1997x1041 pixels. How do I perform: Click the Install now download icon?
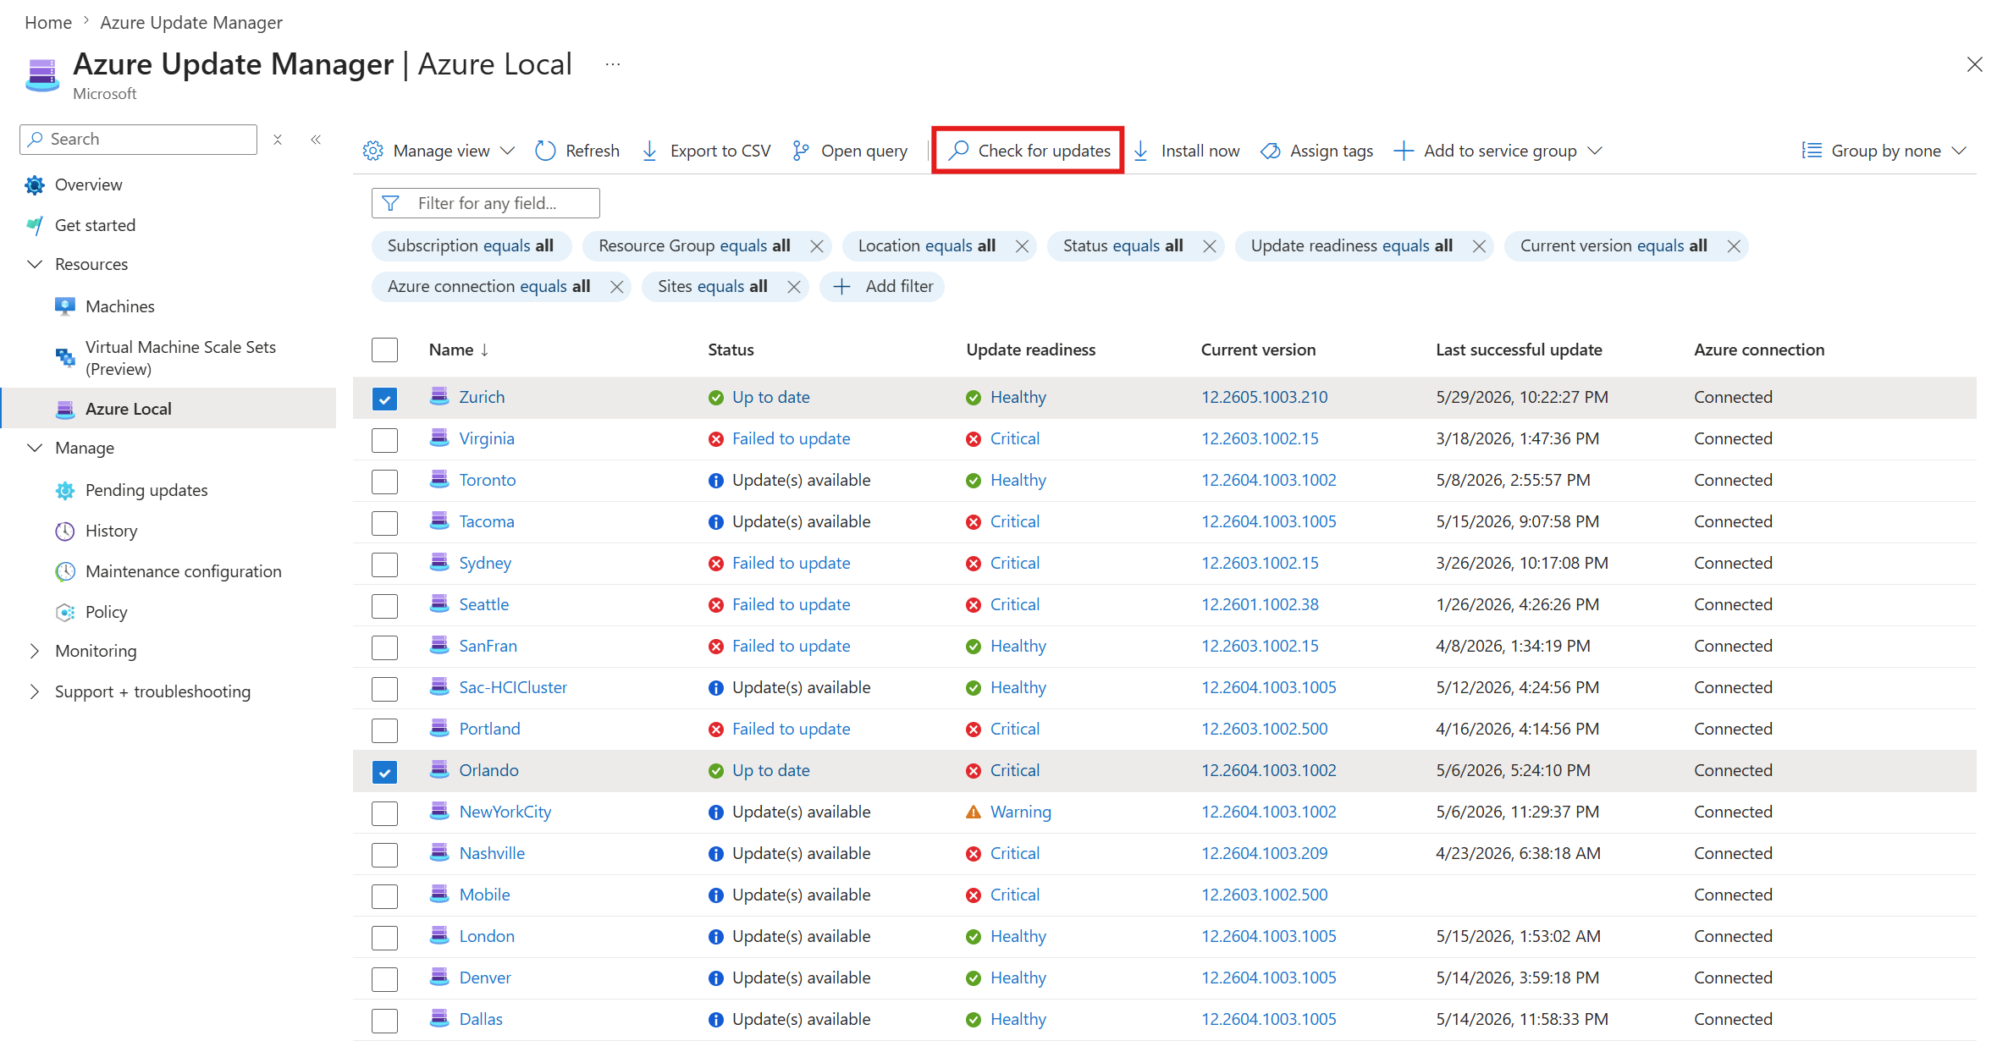tap(1141, 151)
